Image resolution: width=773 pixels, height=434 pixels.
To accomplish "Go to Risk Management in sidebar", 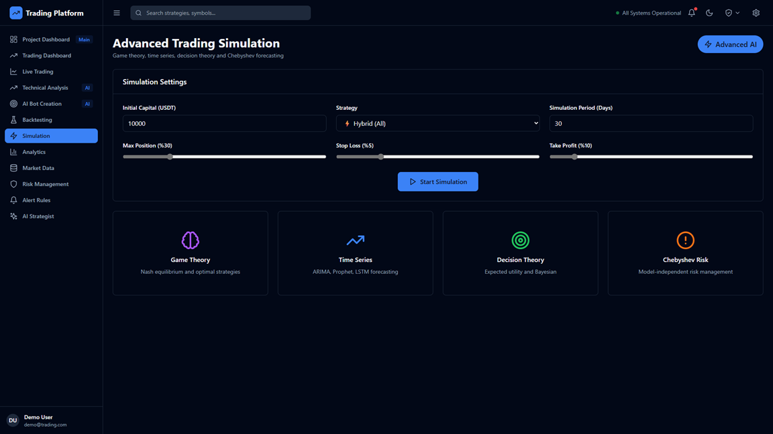I will pos(45,184).
